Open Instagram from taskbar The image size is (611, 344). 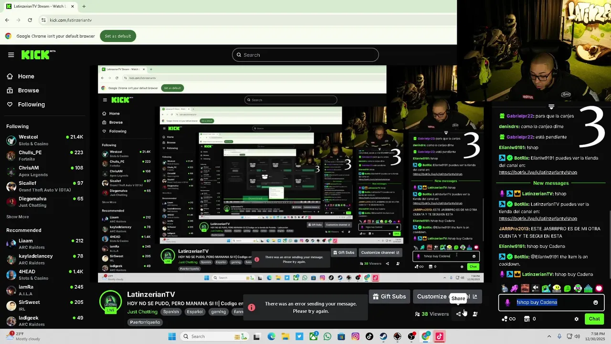click(355, 336)
